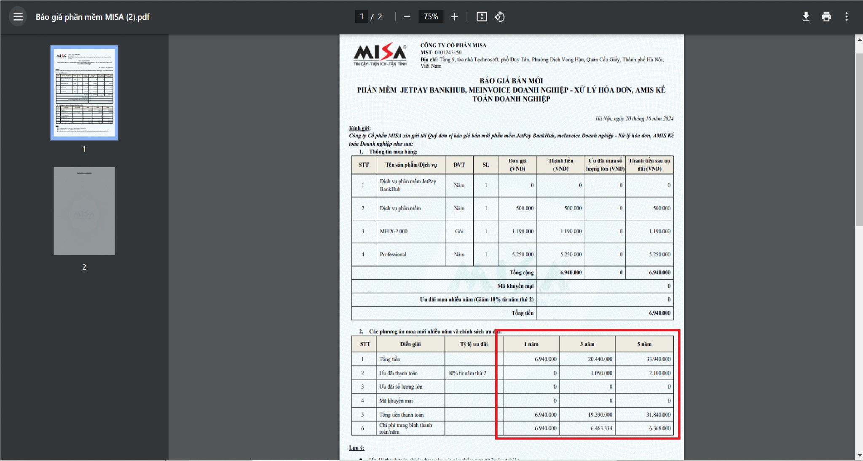Screen dimensions: 863x461
Task: Toggle the sidebar hamburger menu
Action: tap(18, 17)
